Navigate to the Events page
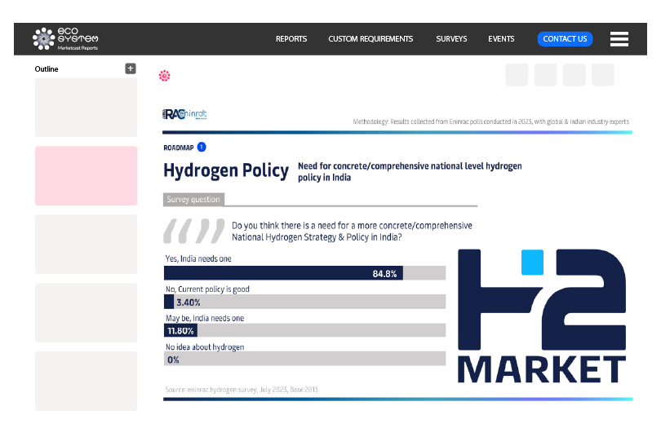The height and width of the screenshot is (437, 661). (x=501, y=39)
